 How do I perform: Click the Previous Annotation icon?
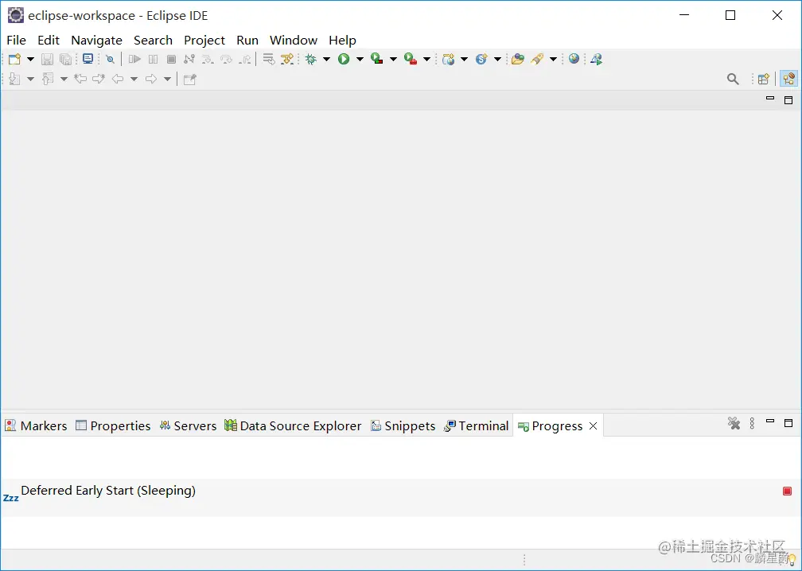pos(48,79)
